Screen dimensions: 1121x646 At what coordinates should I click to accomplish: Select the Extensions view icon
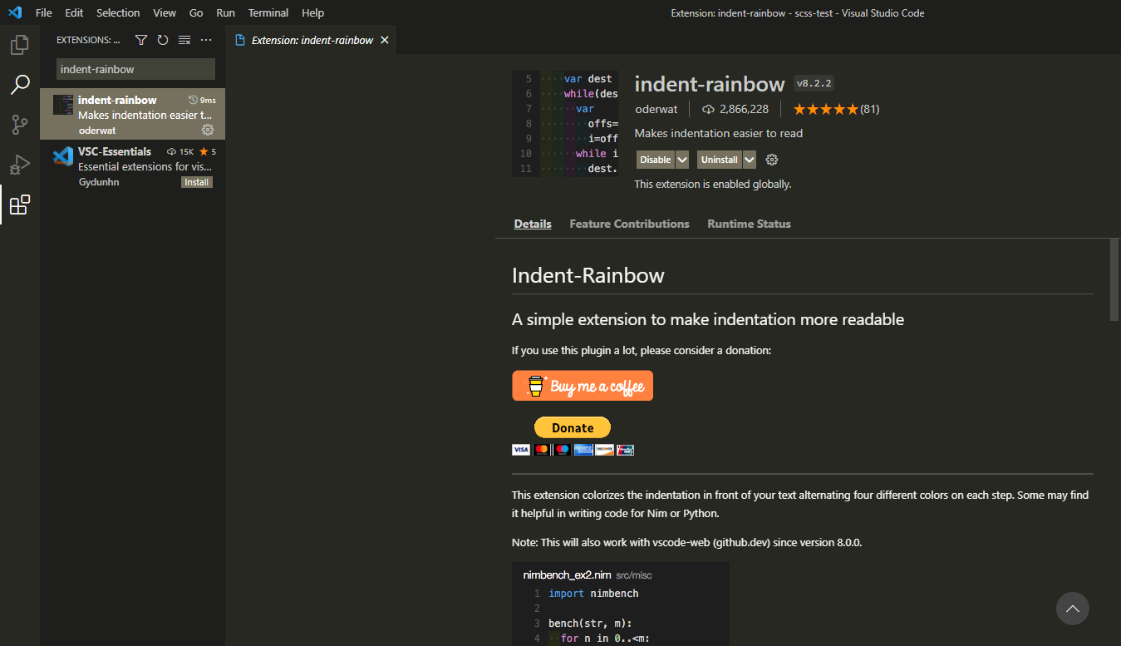click(20, 205)
